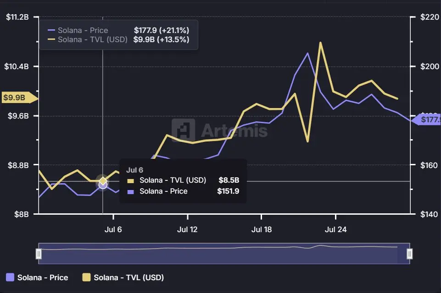Click the Jul 24 x-axis label
441x293 pixels.
tap(336, 229)
